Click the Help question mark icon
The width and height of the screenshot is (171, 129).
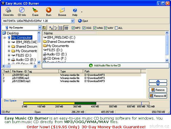tap(75, 12)
